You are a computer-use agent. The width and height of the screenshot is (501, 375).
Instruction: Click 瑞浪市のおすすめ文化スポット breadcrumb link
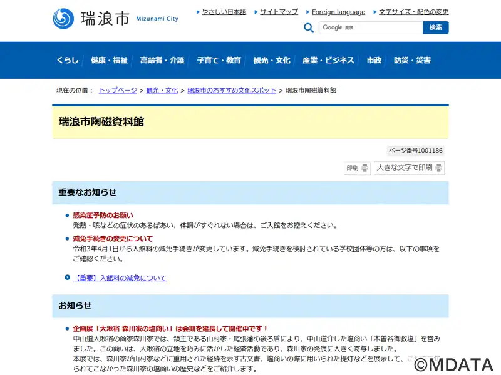[x=232, y=91]
